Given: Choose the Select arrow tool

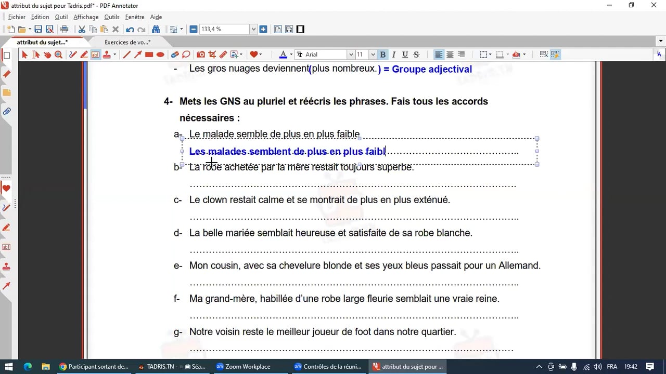Looking at the screenshot, I should 24,55.
